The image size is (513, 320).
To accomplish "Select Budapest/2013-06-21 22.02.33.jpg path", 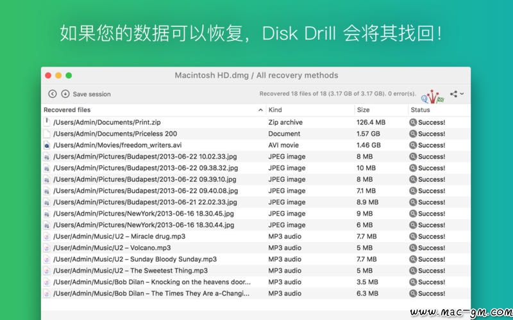I will pyautogui.click(x=146, y=202).
